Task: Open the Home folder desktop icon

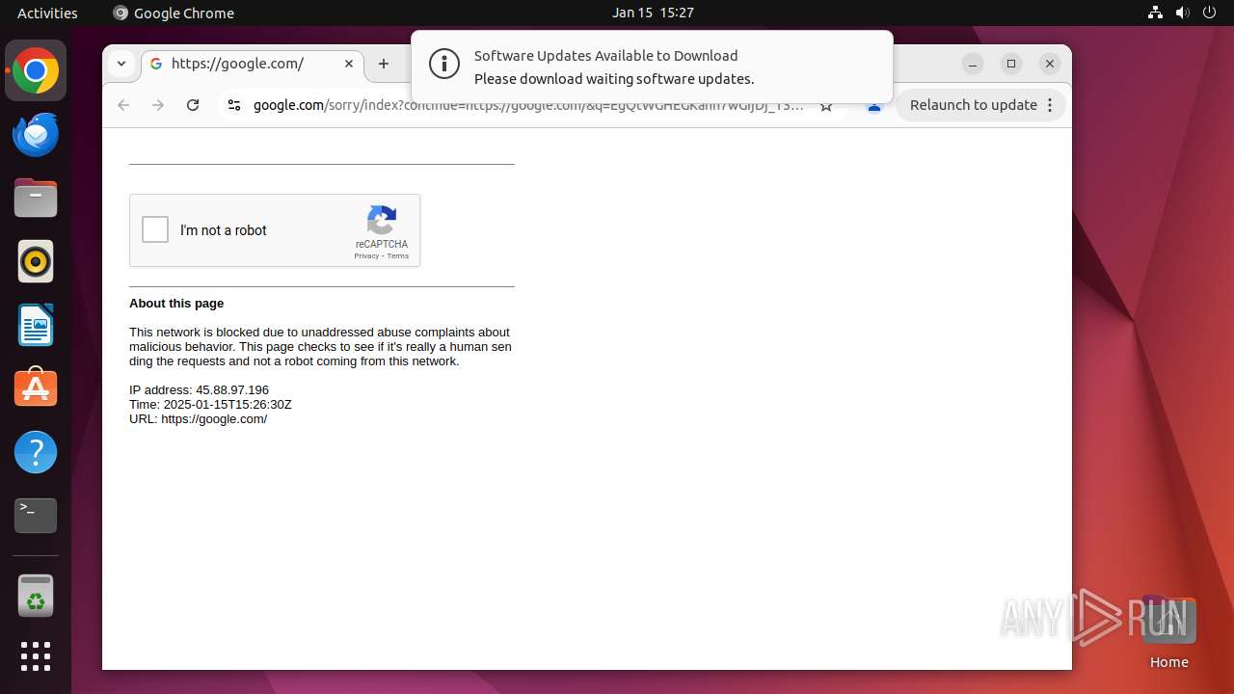Action: [1168, 631]
